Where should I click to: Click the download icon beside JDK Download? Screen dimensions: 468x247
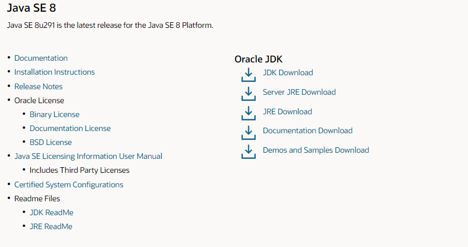coord(249,75)
